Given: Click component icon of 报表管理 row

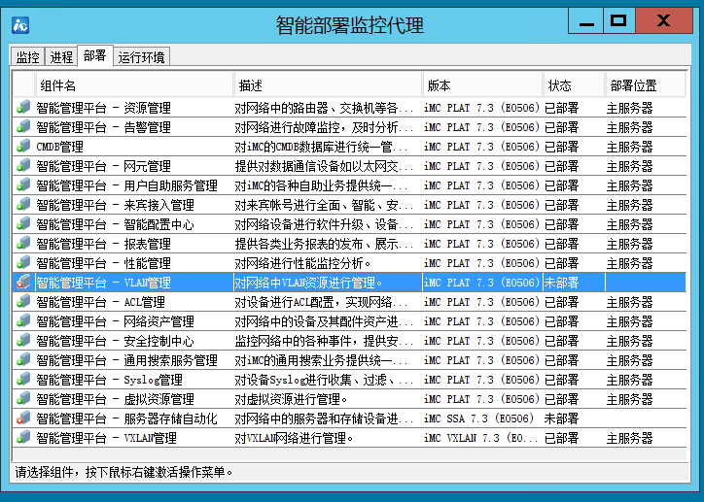Looking at the screenshot, I should point(23,244).
